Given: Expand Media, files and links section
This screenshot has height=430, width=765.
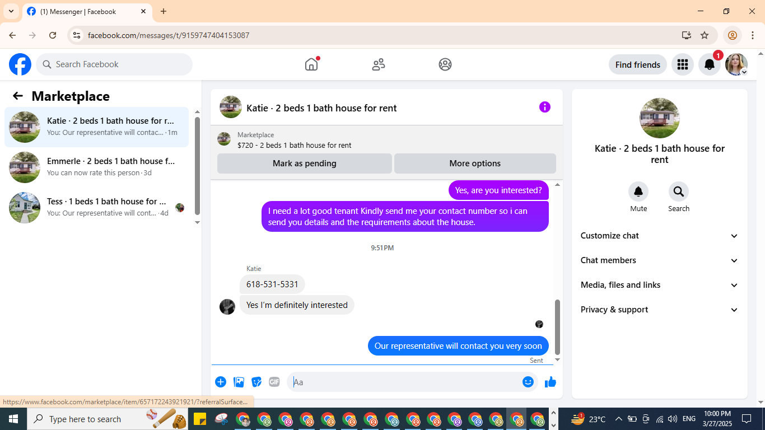Looking at the screenshot, I should click(660, 285).
